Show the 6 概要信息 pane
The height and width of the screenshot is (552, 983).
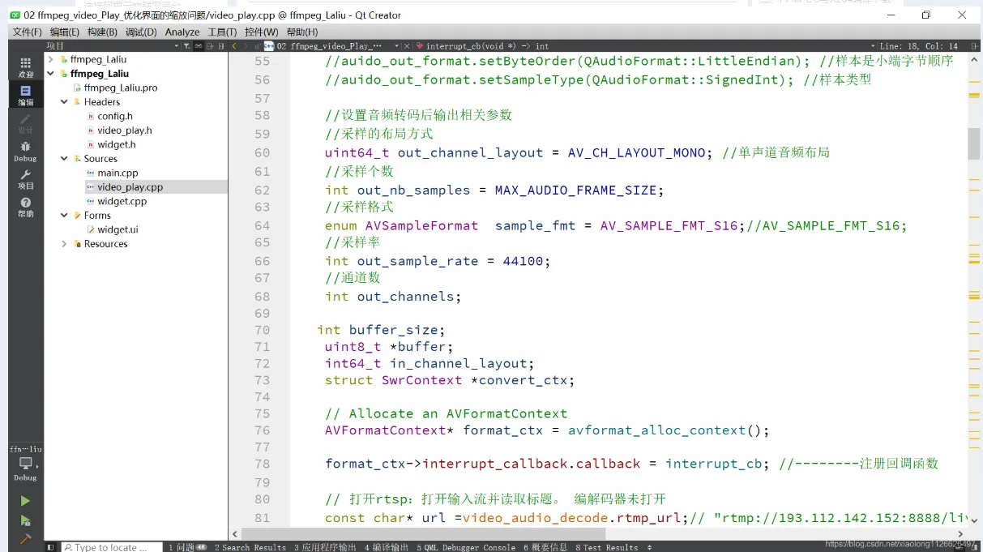pos(545,547)
